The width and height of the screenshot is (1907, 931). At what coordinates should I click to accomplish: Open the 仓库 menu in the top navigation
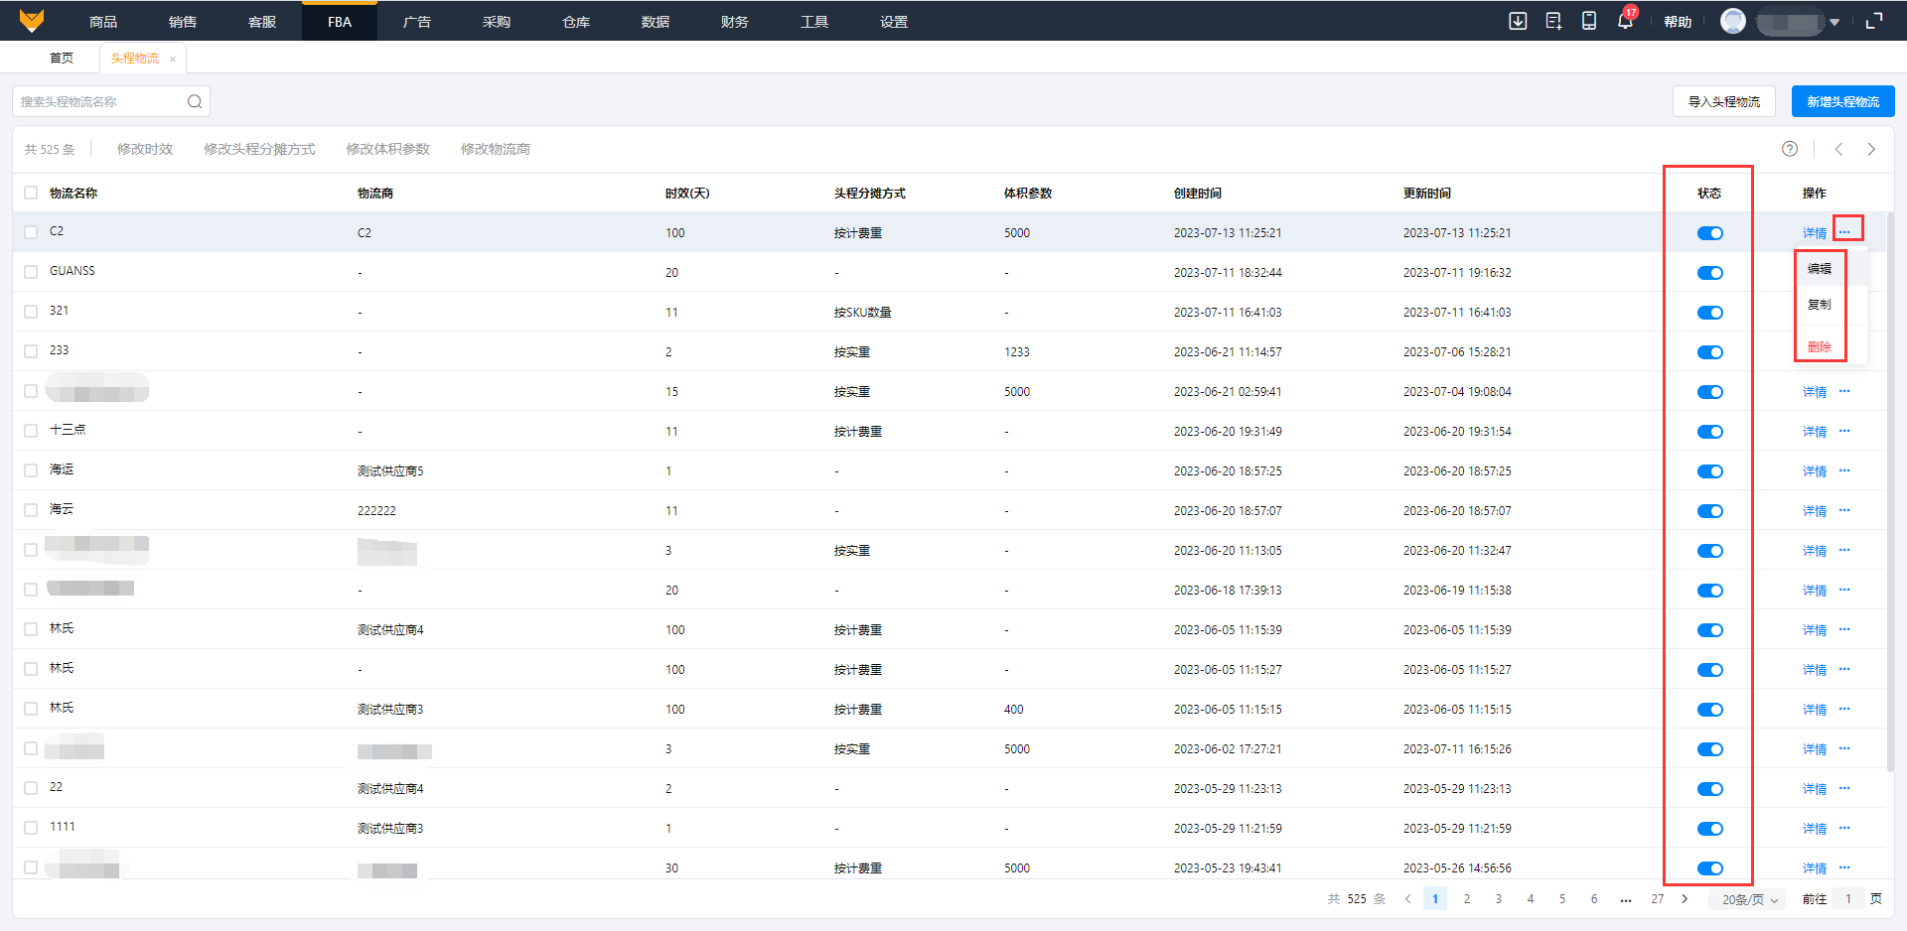point(576,22)
